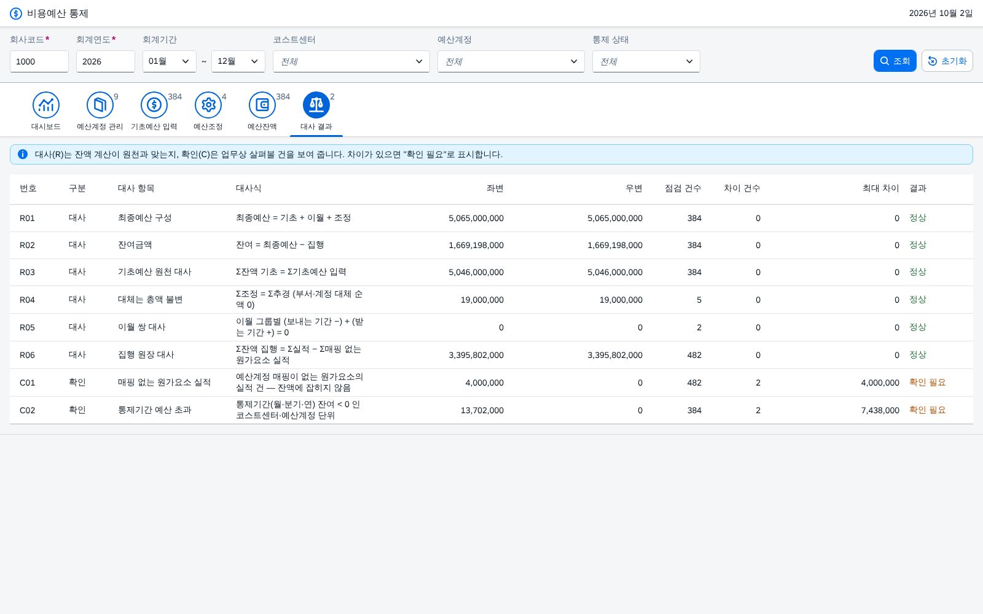Open the 대시보드 chart icon

pos(46,105)
